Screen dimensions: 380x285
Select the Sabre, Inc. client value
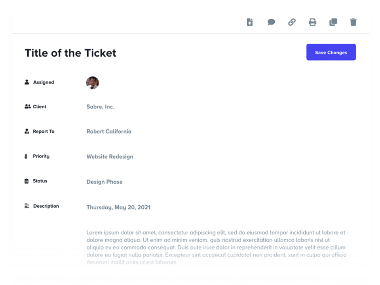[x=100, y=107]
